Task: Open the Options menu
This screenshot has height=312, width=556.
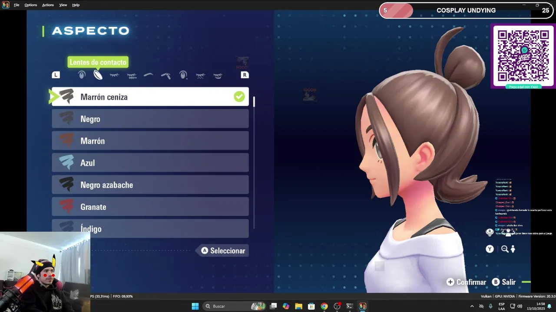Action: (30, 5)
